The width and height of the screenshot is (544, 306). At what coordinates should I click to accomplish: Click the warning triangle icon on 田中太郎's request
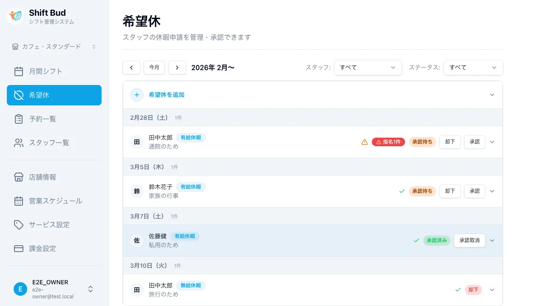click(364, 142)
